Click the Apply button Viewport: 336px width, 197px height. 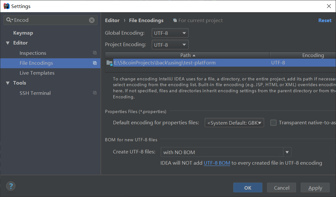[315, 188]
